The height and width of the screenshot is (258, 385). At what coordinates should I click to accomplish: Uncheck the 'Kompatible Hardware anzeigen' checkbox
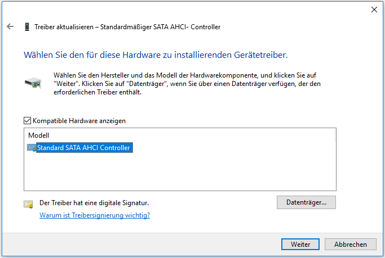[x=28, y=120]
